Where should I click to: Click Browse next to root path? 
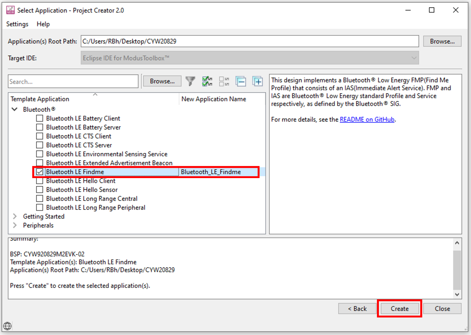click(x=442, y=41)
